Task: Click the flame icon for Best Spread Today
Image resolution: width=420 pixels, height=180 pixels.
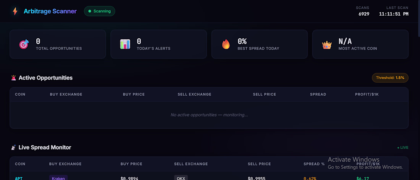Action: point(226,44)
